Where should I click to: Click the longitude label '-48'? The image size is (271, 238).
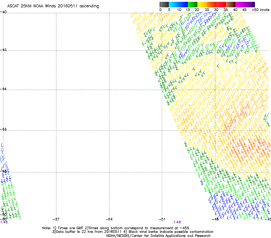coord(215,219)
